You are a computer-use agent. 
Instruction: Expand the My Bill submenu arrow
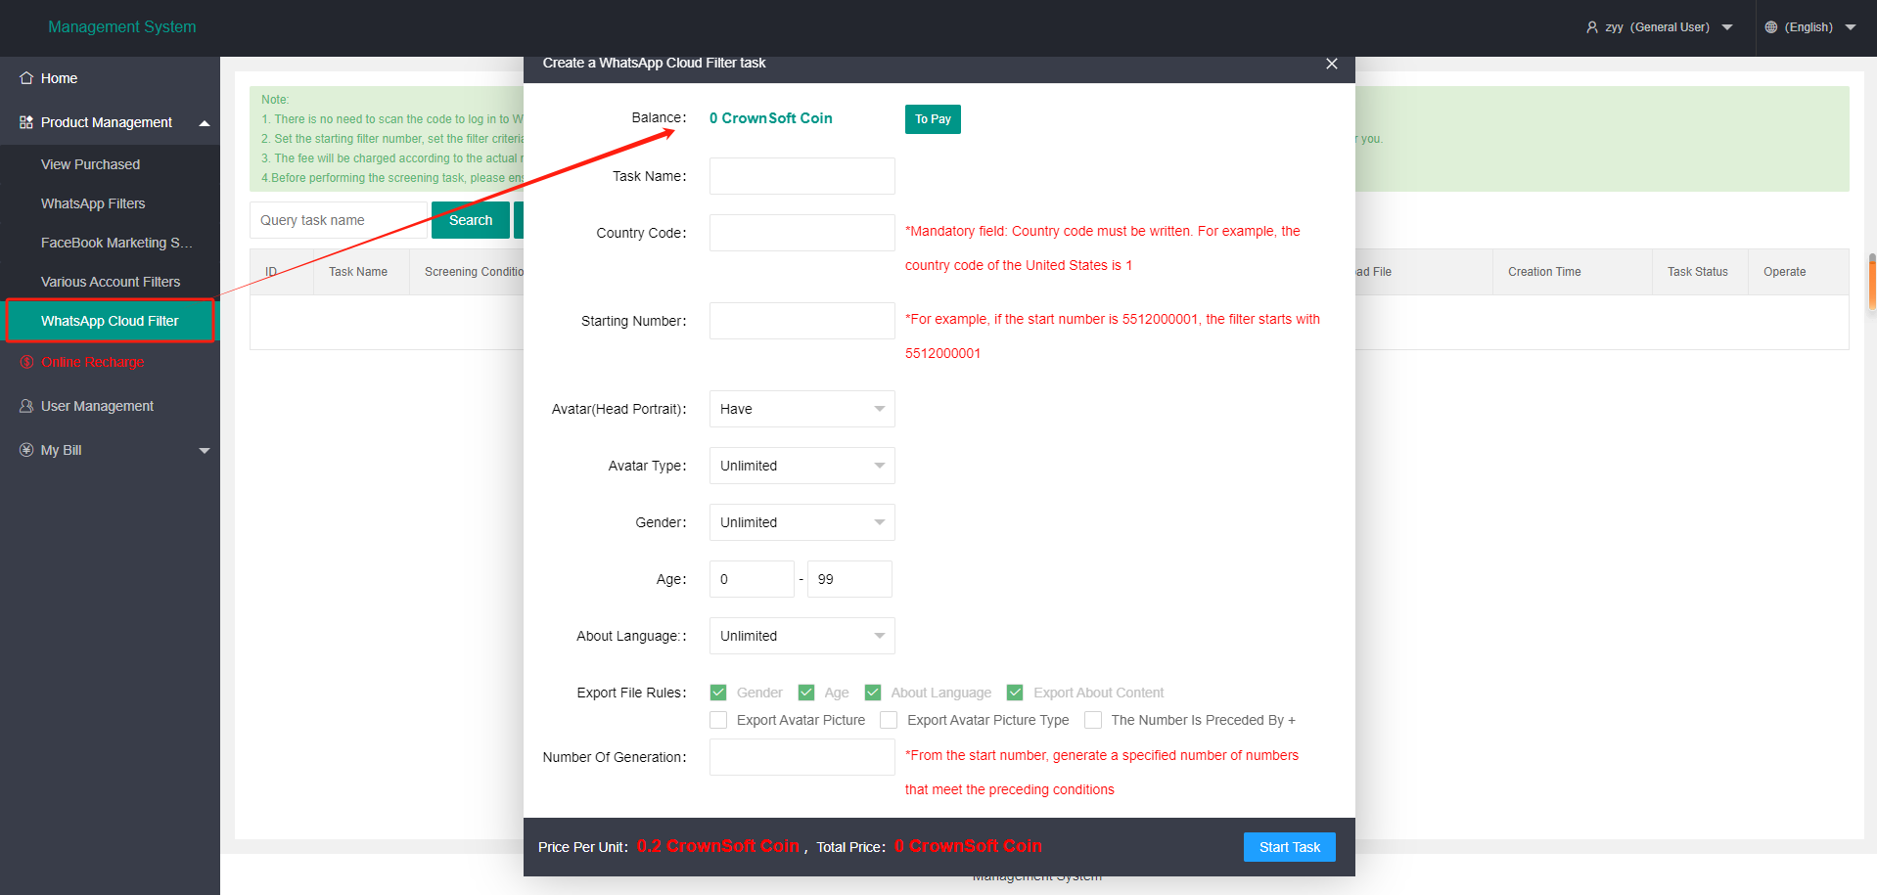tap(205, 451)
